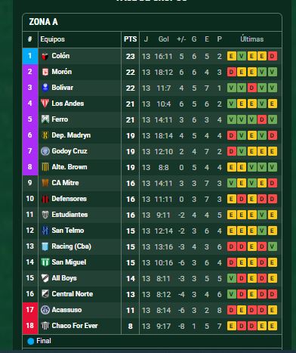Image resolution: width=296 pixels, height=353 pixels.
Task: Open the Alte. Brown team link
Action: point(69,167)
